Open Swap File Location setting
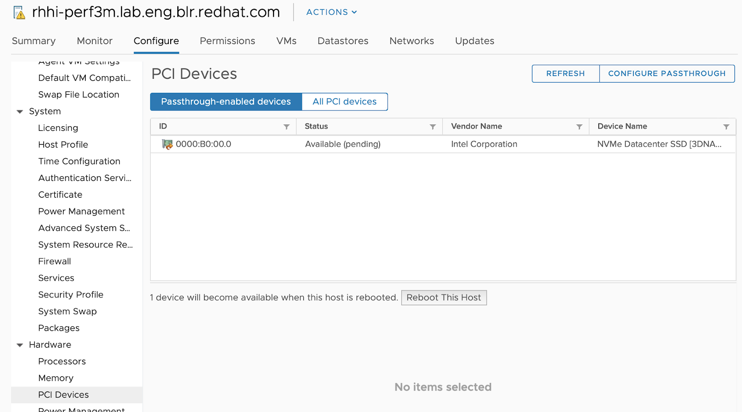This screenshot has width=742, height=412. [79, 95]
